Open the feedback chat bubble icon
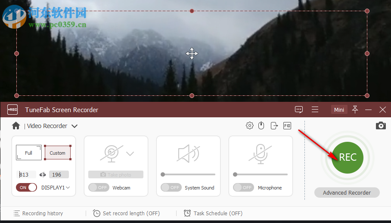Image resolution: width=391 pixels, height=223 pixels. point(299,110)
